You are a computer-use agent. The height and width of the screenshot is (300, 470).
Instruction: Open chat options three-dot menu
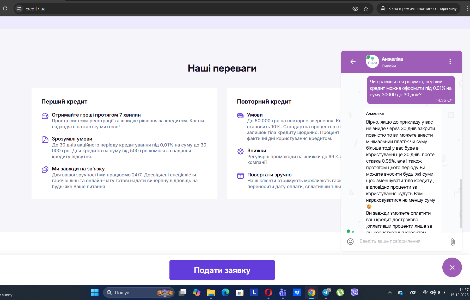tap(450, 62)
